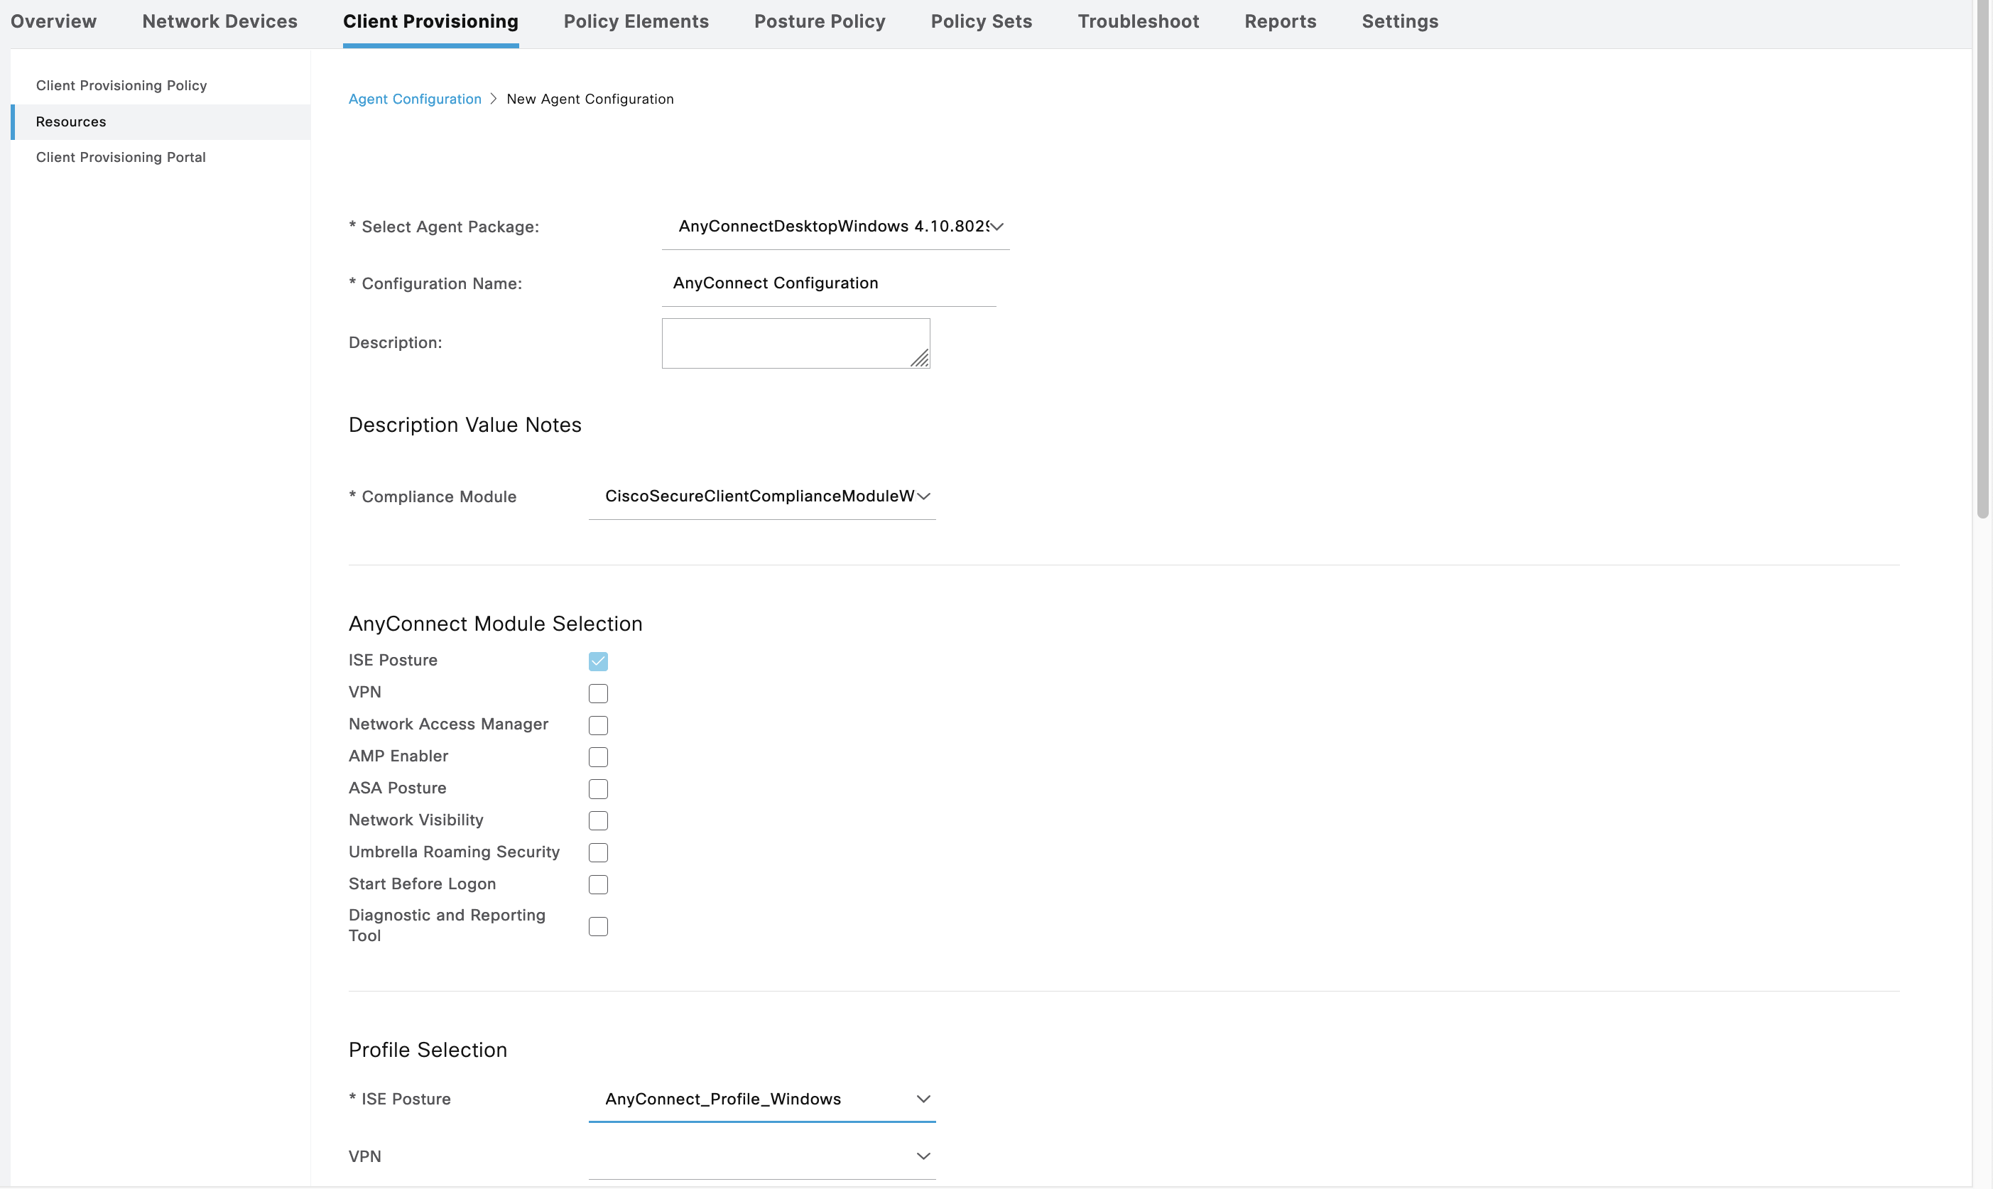Enable Start Before Logon module
The image size is (1993, 1189).
point(597,884)
